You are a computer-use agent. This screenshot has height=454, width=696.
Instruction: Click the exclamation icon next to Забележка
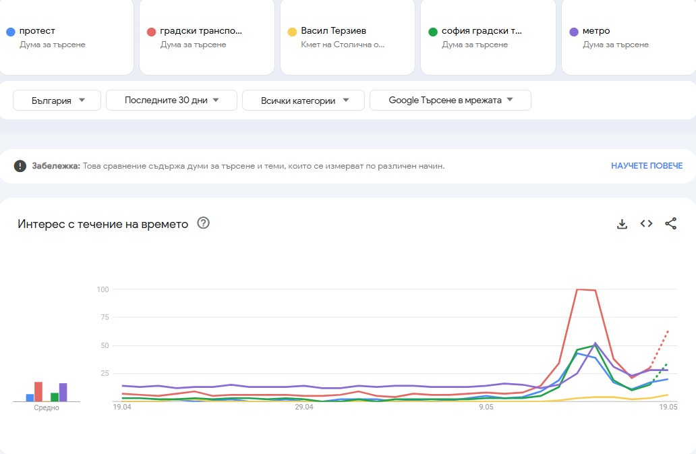(18, 165)
